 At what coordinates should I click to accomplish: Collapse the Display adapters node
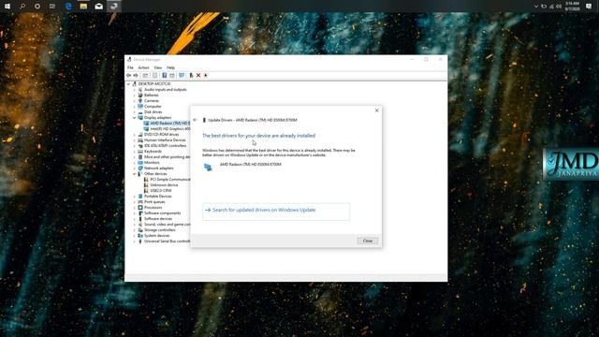click(x=135, y=118)
